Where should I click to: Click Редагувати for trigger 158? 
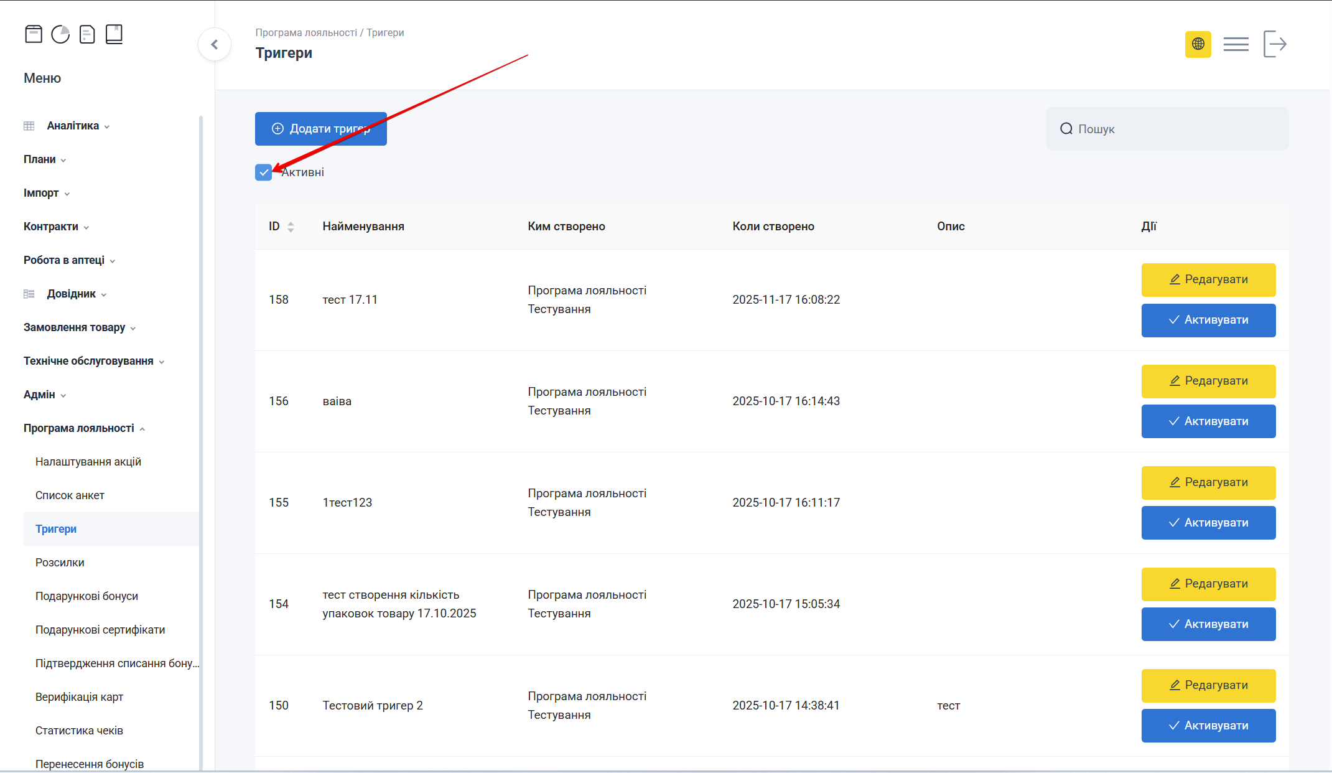point(1208,279)
